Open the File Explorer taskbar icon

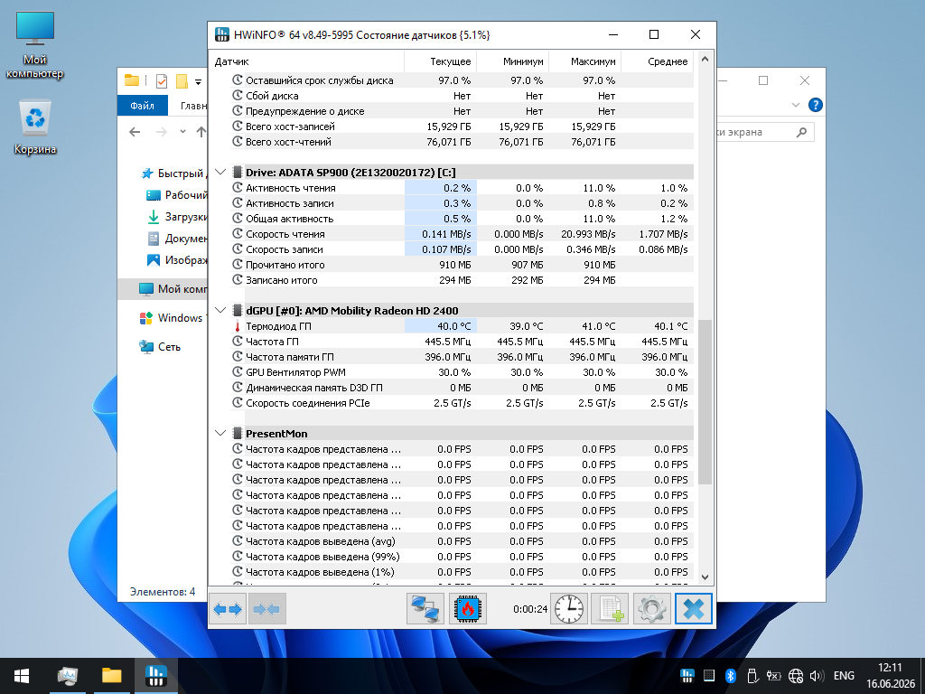click(x=111, y=676)
